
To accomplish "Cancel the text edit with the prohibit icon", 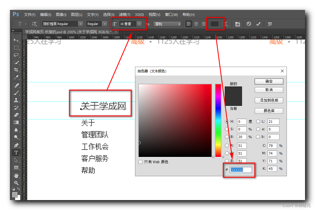I will click(248, 24).
